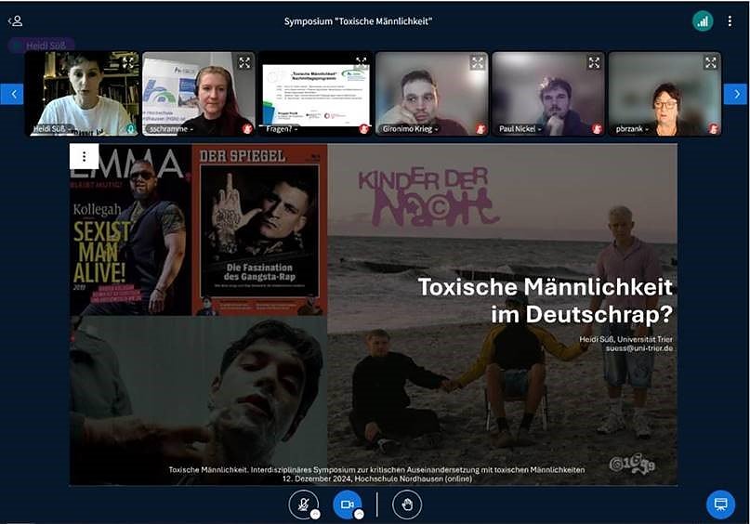
Task: Open the three-dot options menu at top right
Action: pyautogui.click(x=730, y=20)
